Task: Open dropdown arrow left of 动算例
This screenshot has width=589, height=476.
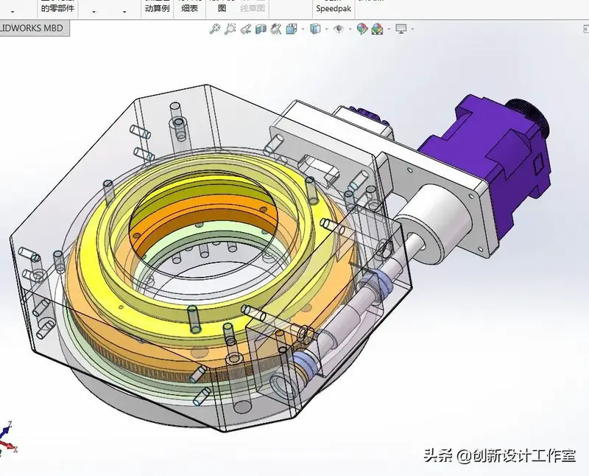Action: 124,12
